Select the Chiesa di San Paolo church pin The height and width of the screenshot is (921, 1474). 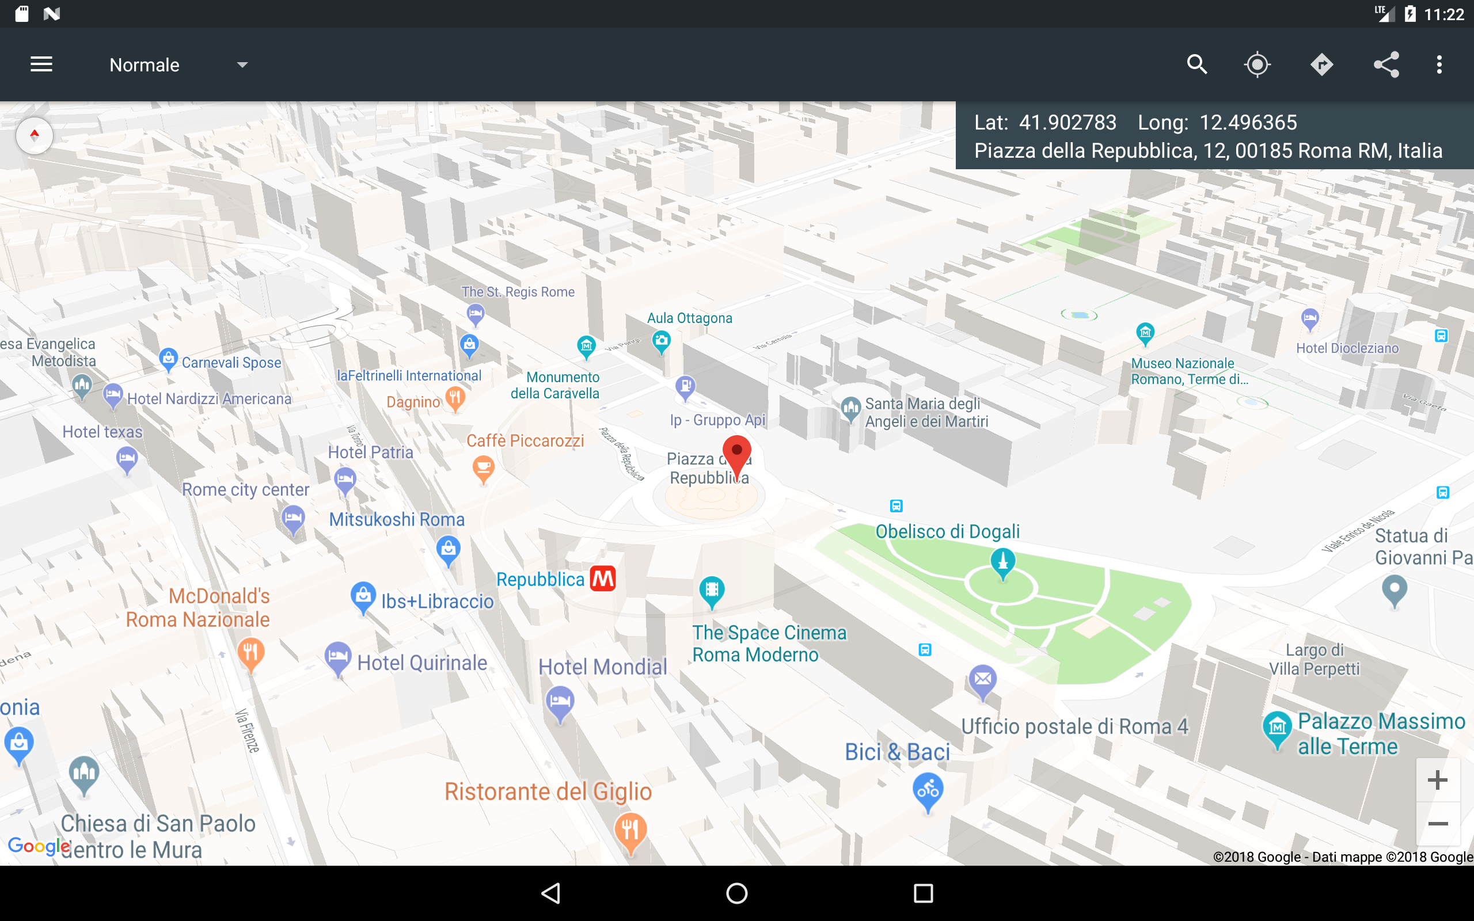[x=84, y=775]
